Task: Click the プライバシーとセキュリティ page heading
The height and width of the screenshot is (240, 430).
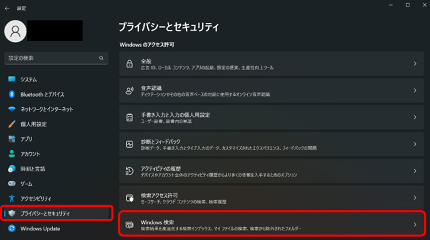Action: tap(169, 27)
